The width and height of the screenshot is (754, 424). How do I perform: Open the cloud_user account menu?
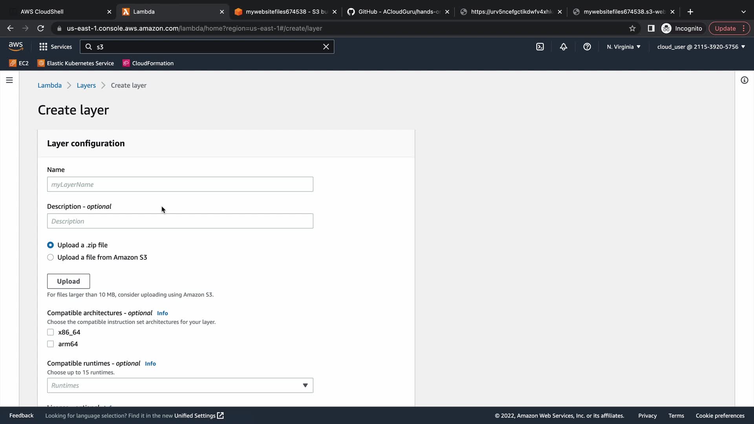[x=701, y=47]
